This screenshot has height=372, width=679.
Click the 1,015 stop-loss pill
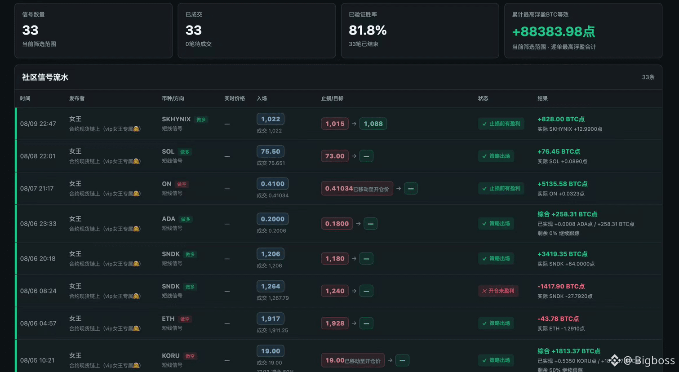pos(335,124)
